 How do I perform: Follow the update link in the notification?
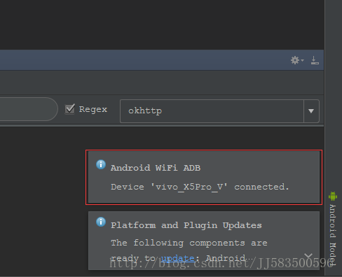(177, 258)
